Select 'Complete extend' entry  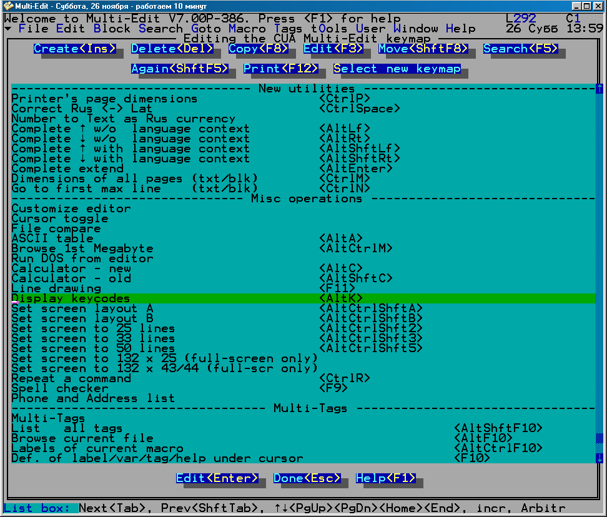(303, 169)
